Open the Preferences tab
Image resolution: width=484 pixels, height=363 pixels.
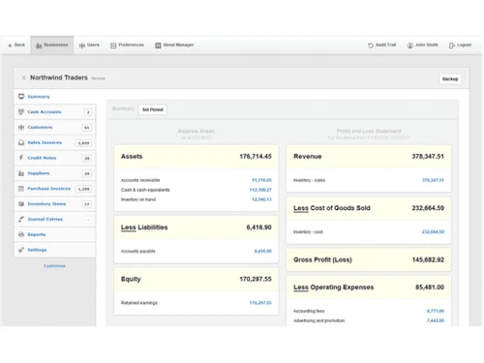tap(127, 45)
